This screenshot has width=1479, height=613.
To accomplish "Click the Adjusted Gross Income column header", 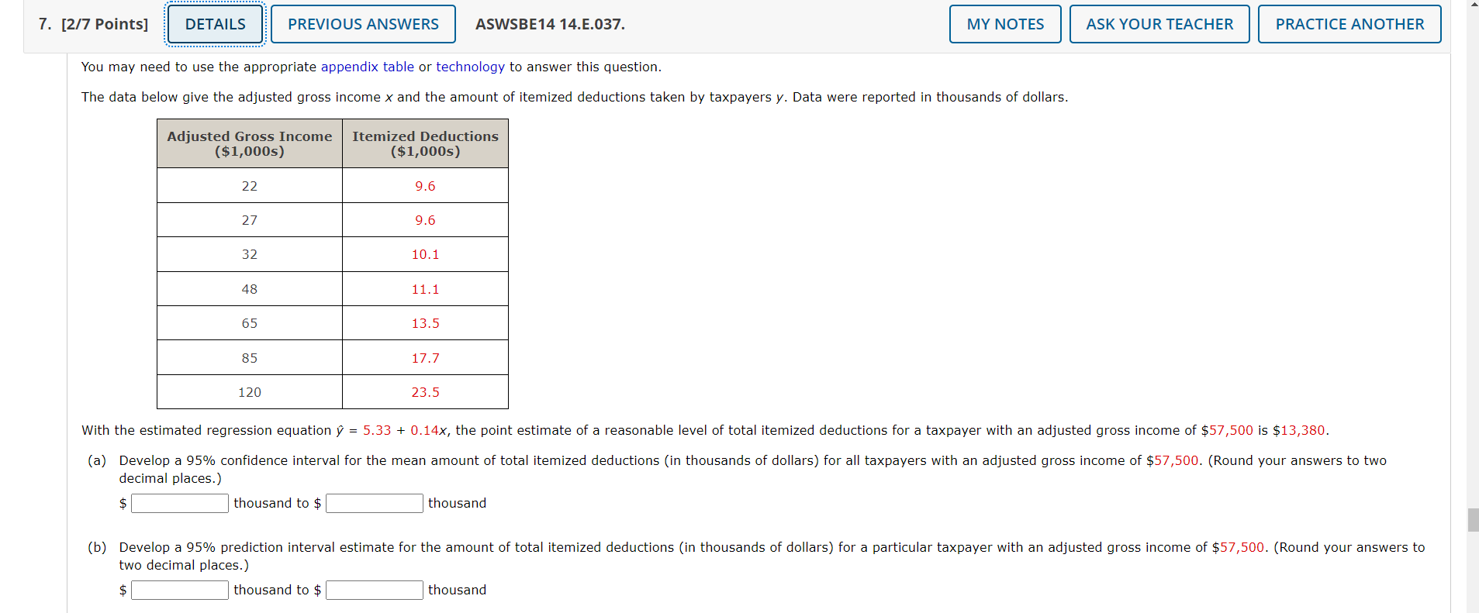I will click(249, 143).
